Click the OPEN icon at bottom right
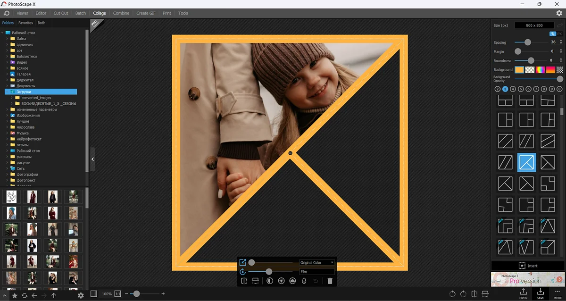This screenshot has height=301, width=566. click(524, 293)
